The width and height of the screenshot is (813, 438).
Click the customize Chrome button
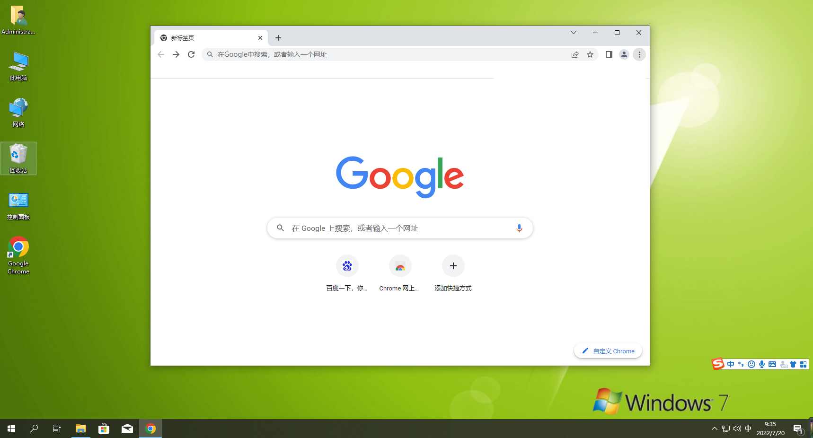[x=608, y=351]
